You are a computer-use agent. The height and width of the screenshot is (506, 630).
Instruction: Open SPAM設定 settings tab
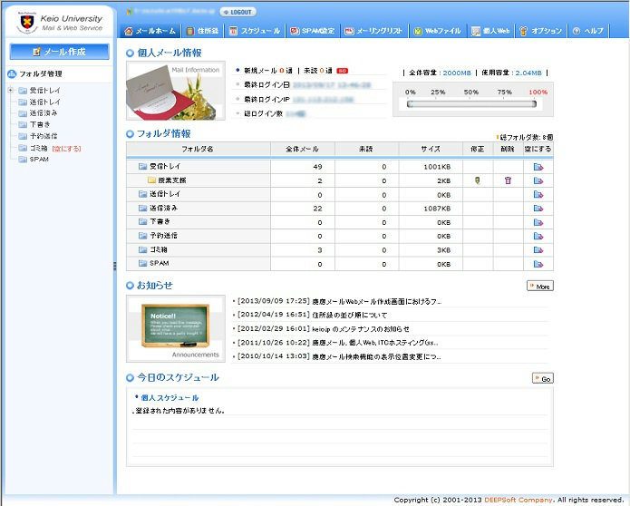(x=312, y=31)
